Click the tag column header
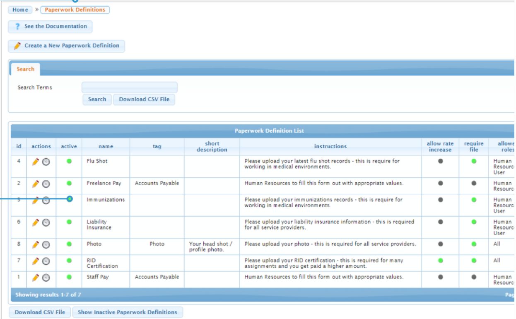The height and width of the screenshot is (319, 516). 157,147
